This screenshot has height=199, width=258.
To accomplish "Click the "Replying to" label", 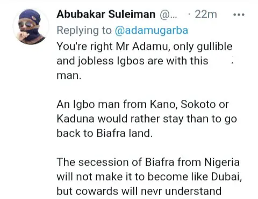I will tap(84, 30).
